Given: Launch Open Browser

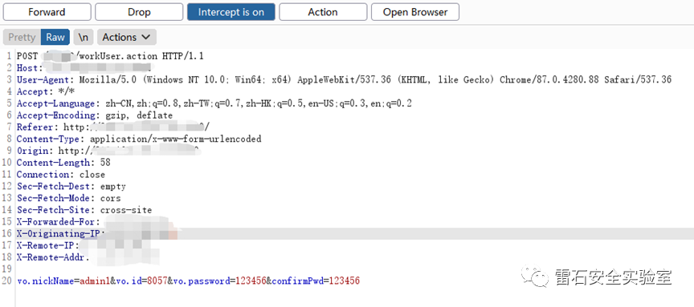Looking at the screenshot, I should tap(415, 12).
